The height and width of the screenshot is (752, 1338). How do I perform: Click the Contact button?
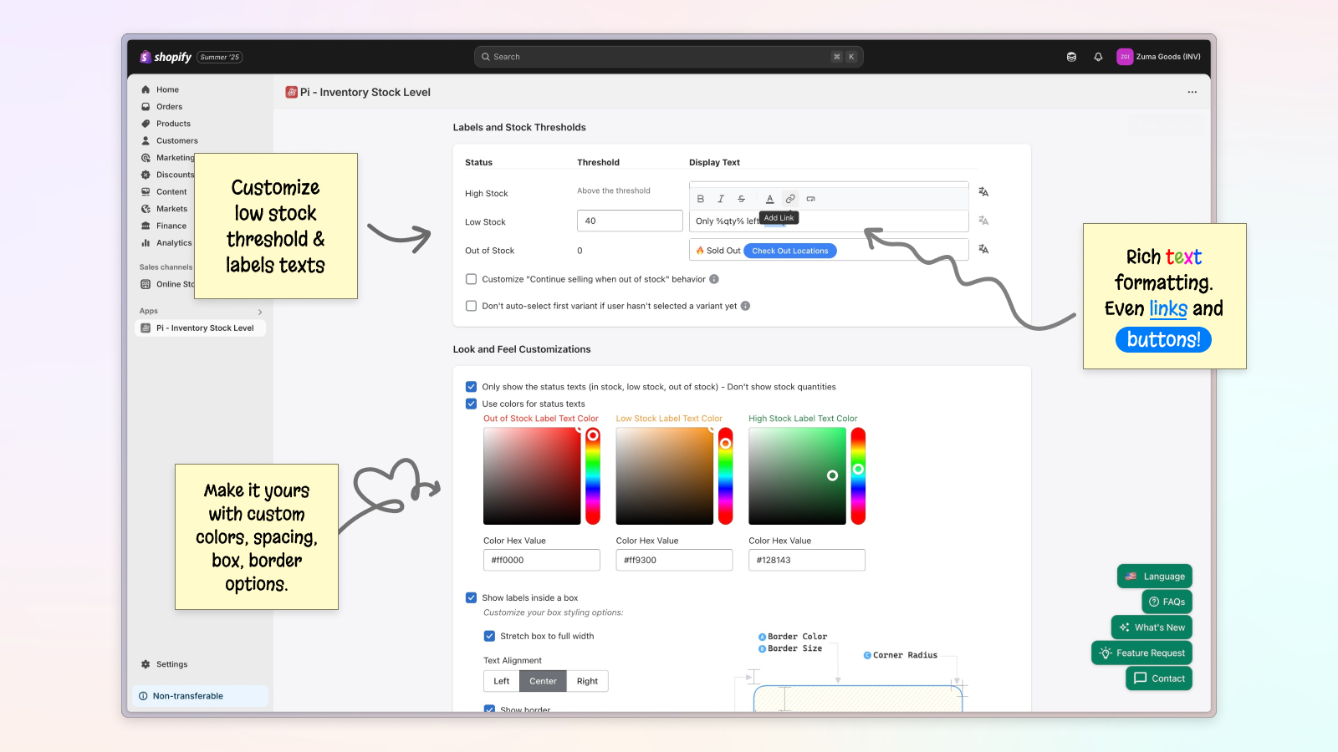pyautogui.click(x=1159, y=678)
